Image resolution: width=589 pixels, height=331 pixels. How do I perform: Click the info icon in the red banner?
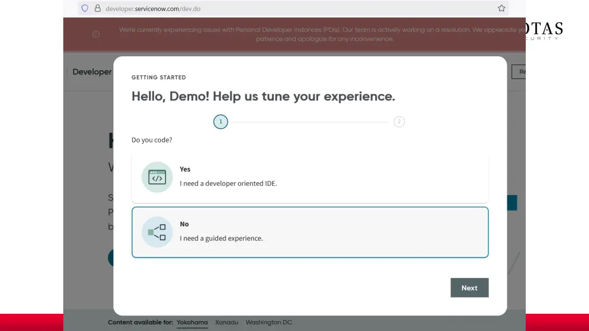click(x=96, y=34)
